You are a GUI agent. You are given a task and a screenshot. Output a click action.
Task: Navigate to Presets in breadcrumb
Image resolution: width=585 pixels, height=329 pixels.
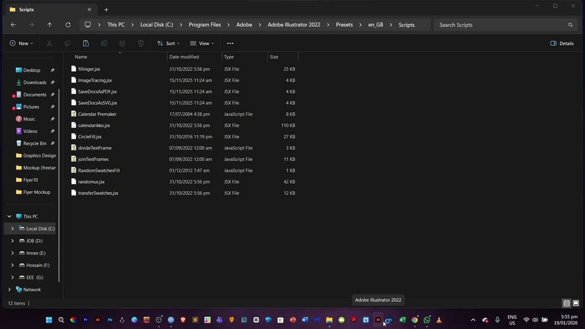[344, 25]
